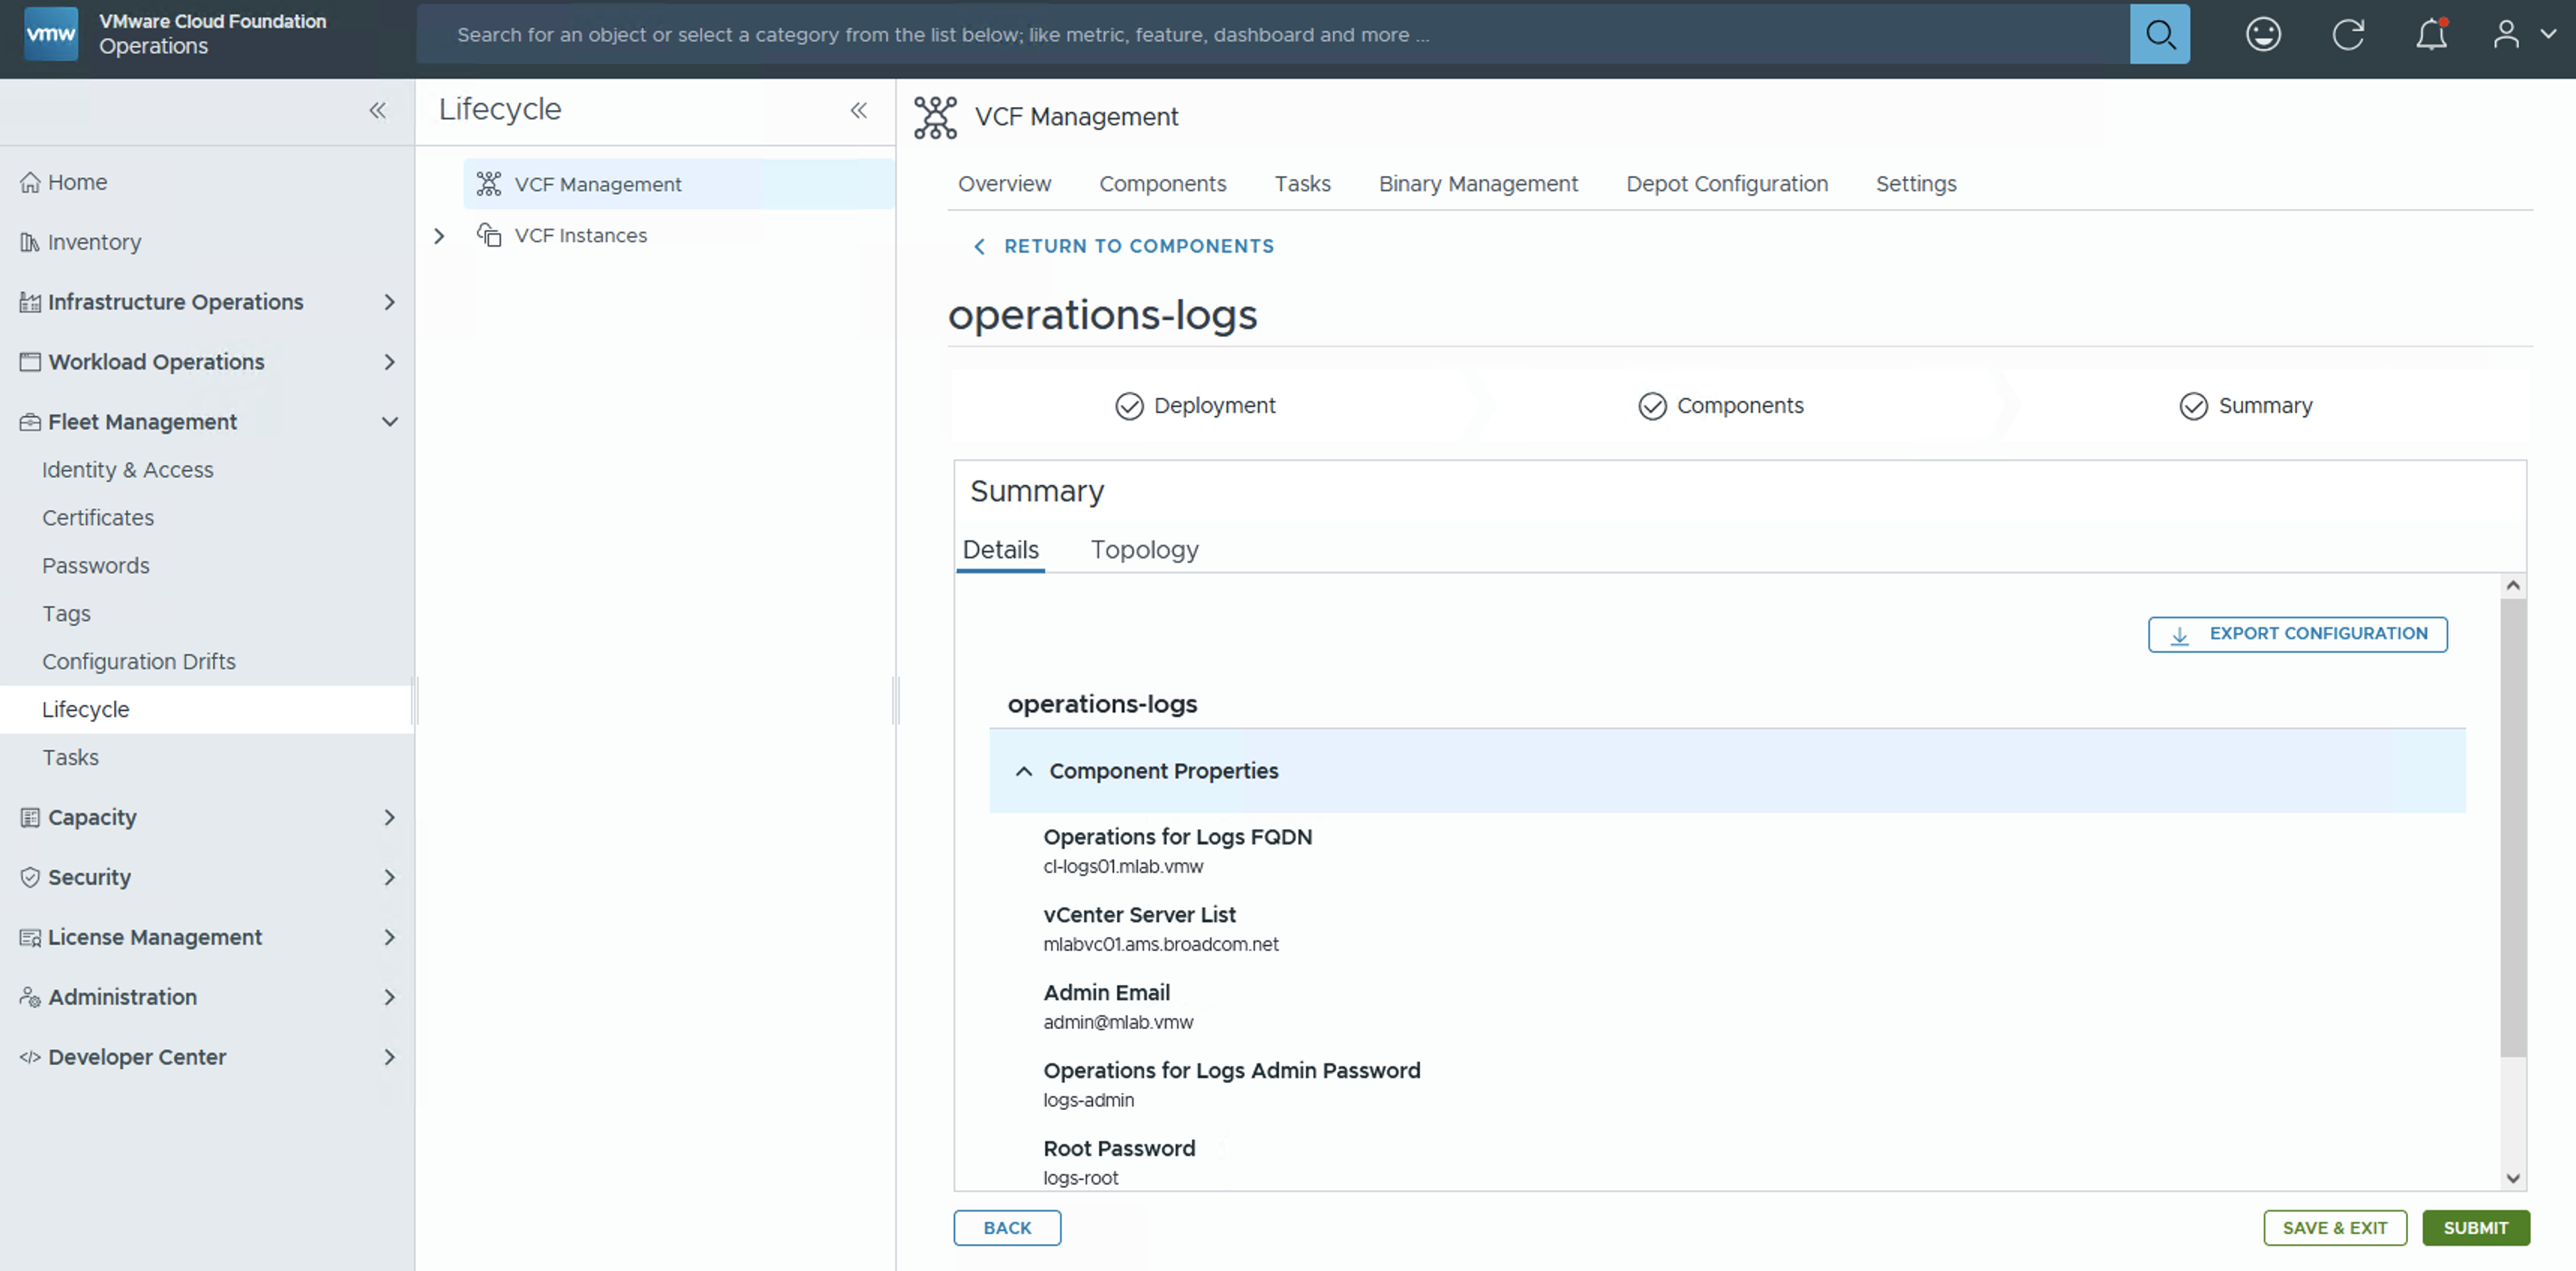Screen dimensions: 2576x1271
Task: Expand Infrastructure Operations menu
Action: tap(389, 302)
